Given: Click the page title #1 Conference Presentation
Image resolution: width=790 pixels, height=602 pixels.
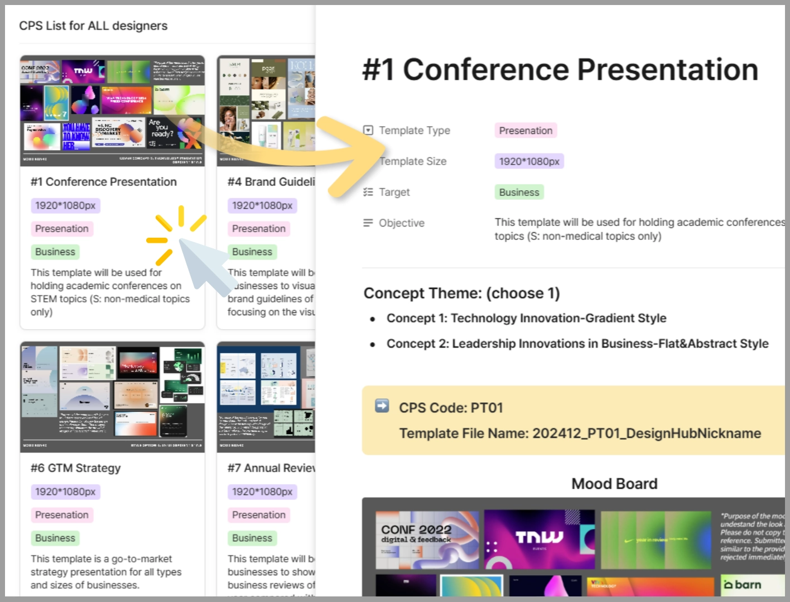Looking at the screenshot, I should [x=560, y=70].
